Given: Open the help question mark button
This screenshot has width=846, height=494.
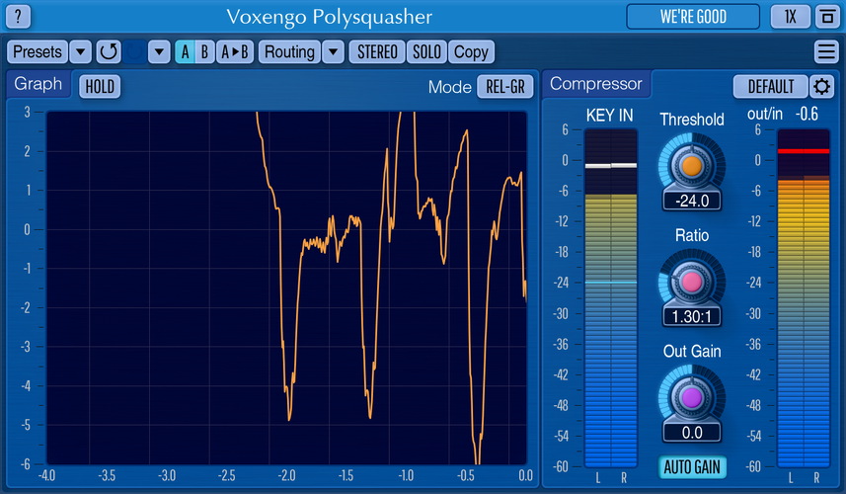Looking at the screenshot, I should click(x=19, y=16).
